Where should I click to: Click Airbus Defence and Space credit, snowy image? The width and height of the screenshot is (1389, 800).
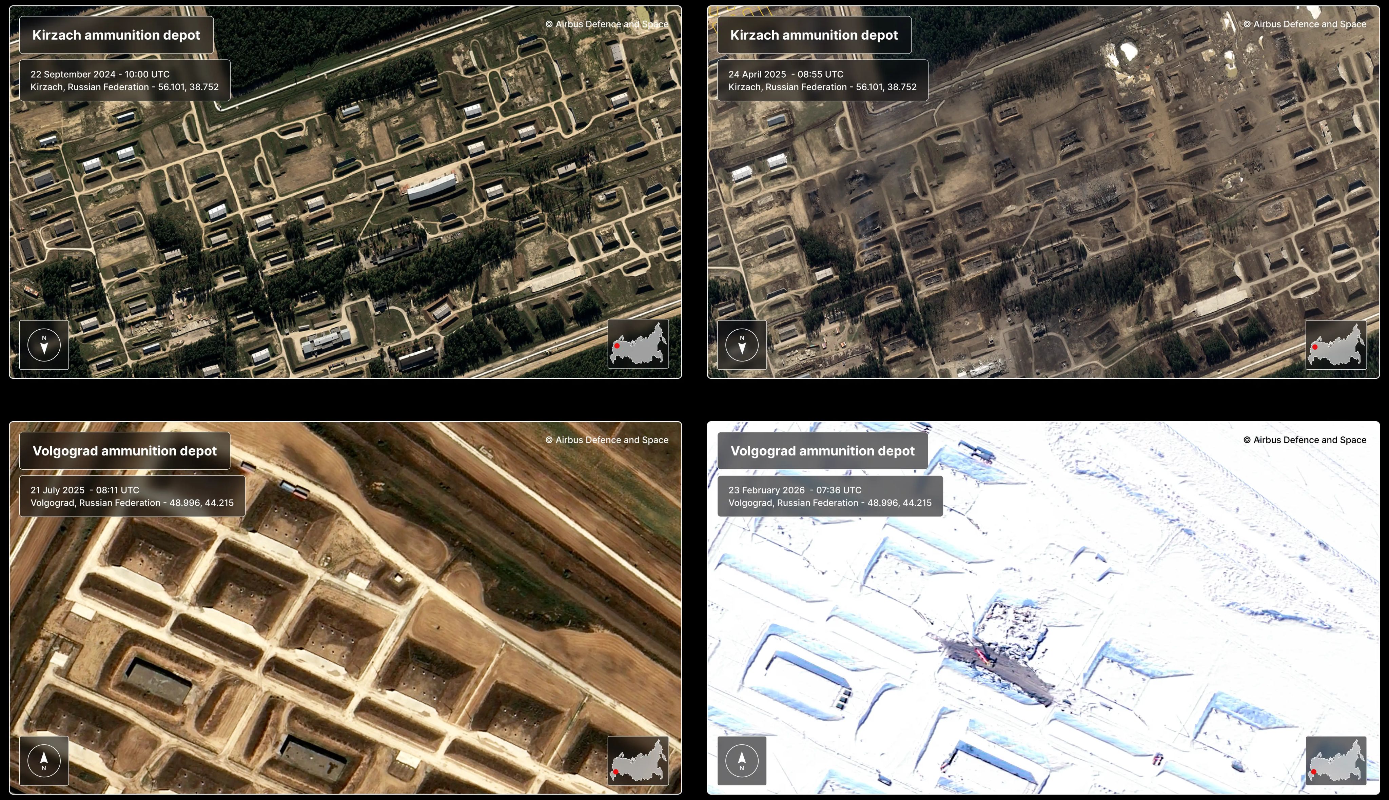(1304, 440)
